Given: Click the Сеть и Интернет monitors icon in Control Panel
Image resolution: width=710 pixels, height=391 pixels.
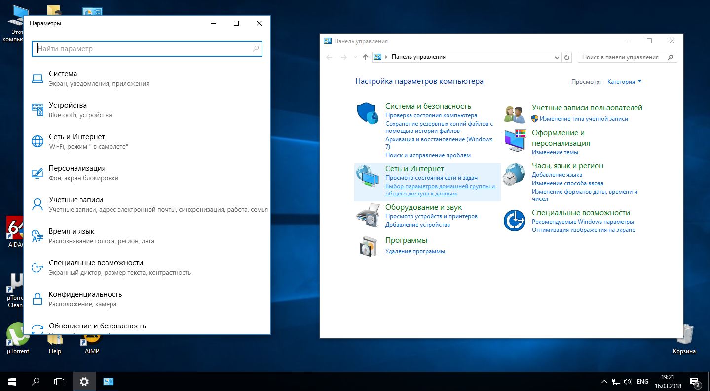Looking at the screenshot, I should (367, 176).
